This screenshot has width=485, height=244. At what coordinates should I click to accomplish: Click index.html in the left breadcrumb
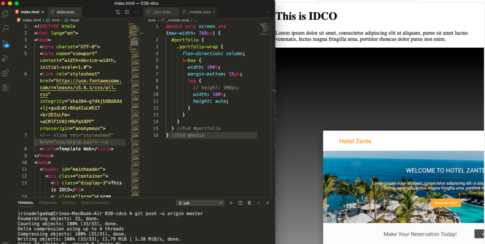[32, 20]
